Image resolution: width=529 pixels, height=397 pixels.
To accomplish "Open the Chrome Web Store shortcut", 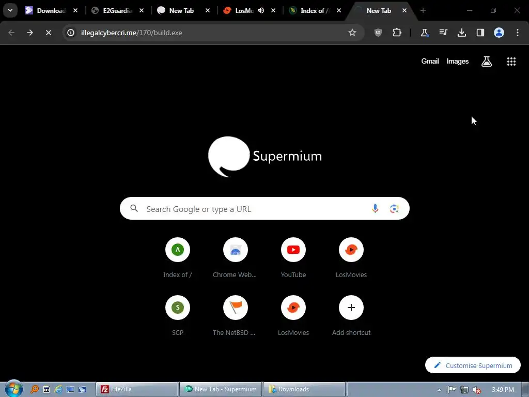I will [235, 258].
